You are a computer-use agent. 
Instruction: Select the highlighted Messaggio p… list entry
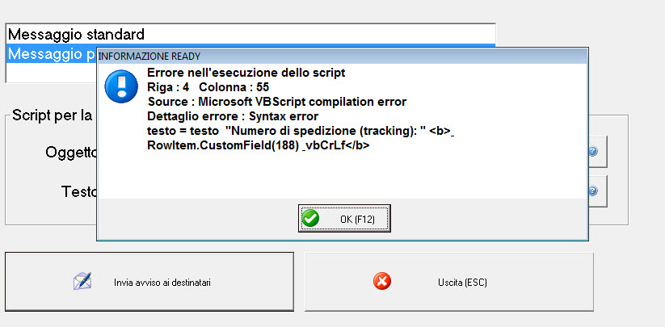[x=52, y=54]
